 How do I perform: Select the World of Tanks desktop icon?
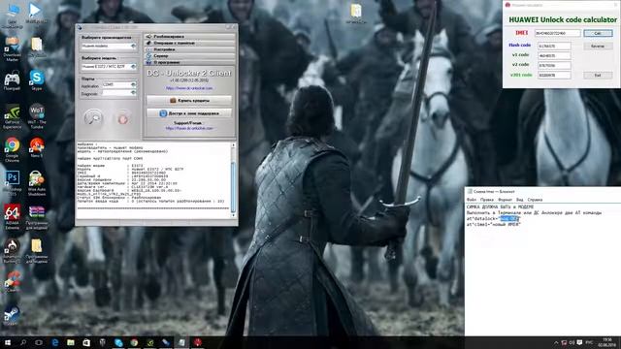(37, 115)
